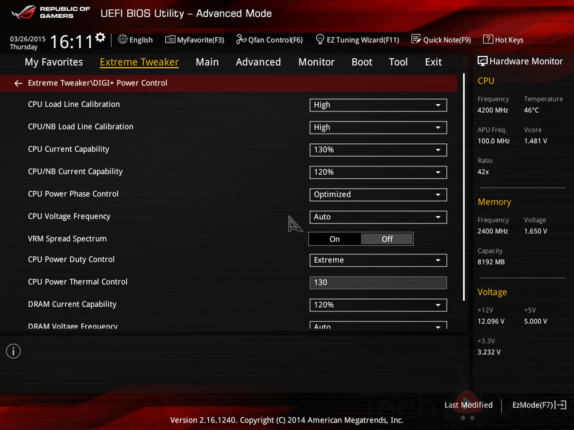
Task: Select the CPU Power Duty Control label
Action: click(x=71, y=260)
